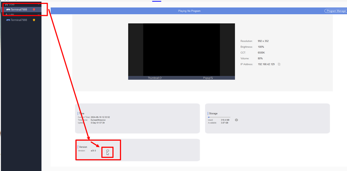
Task: Click the Playing: No Program status bar
Action: (x=189, y=11)
